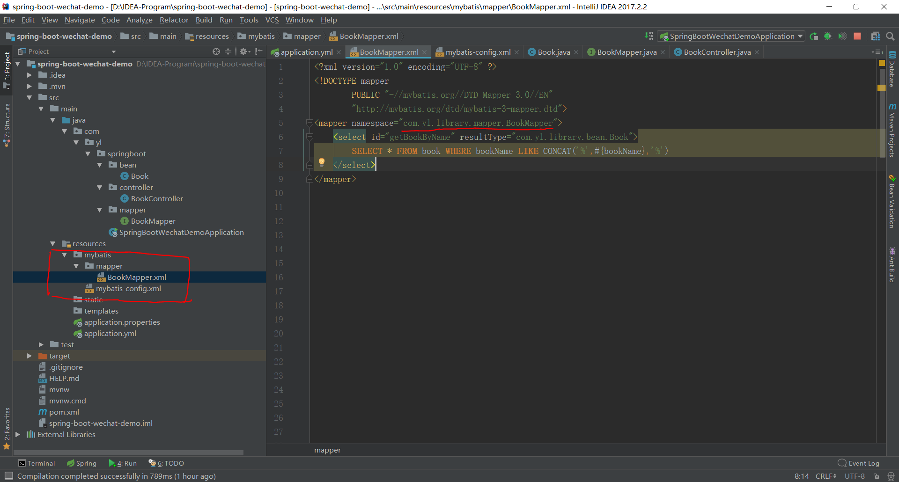Toggle the Maven Projects side panel
Screen dimensions: 899x482
pos(892,131)
